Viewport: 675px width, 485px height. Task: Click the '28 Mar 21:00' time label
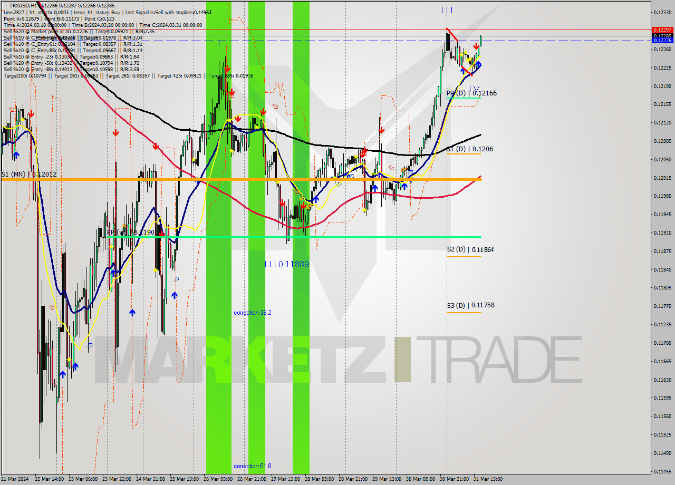353,479
